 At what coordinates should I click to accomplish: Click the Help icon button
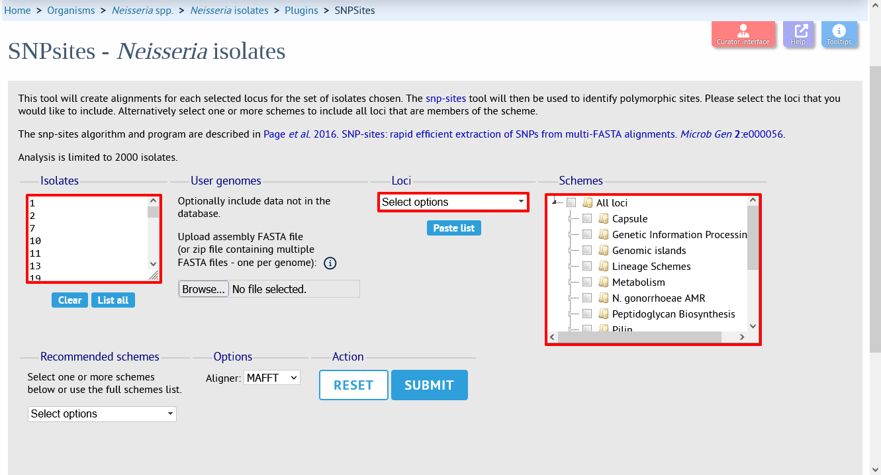point(798,34)
